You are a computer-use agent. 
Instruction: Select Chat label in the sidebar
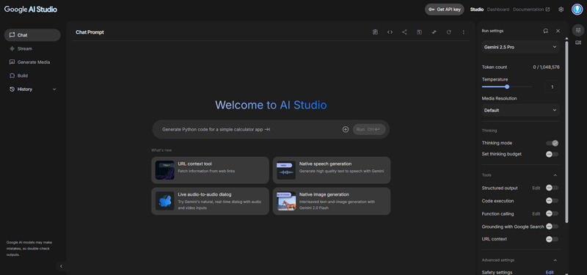(x=23, y=35)
